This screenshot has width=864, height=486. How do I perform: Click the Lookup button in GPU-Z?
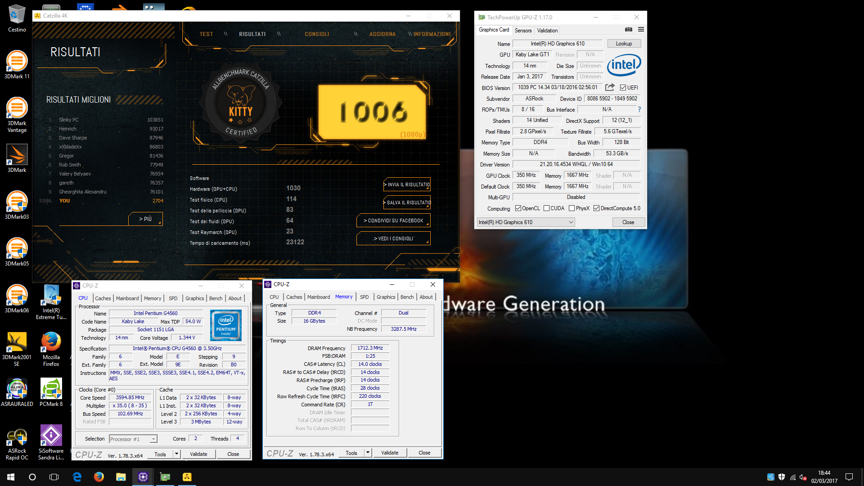(624, 44)
